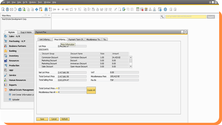Open the Go To menu
The width and height of the screenshot is (222, 125).
tap(25, 2)
